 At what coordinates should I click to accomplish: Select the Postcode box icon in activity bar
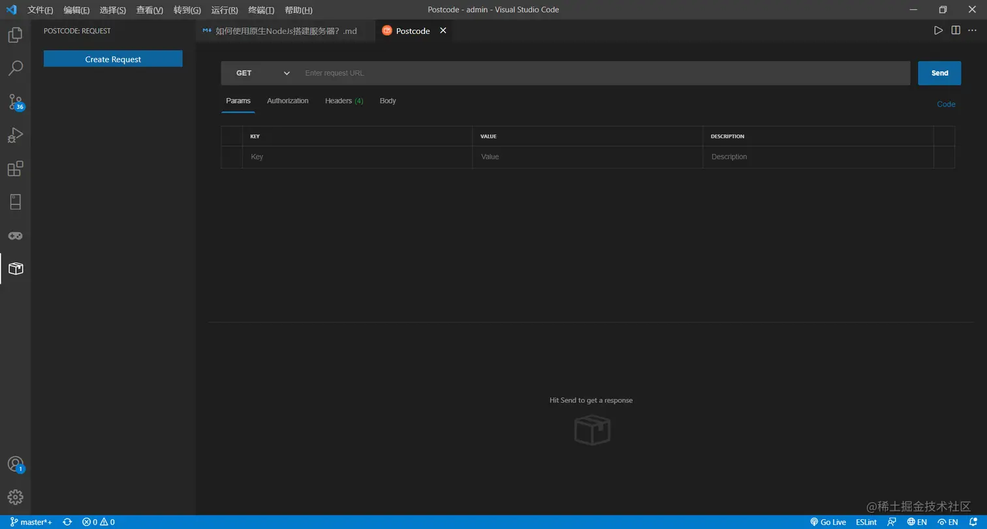coord(15,269)
